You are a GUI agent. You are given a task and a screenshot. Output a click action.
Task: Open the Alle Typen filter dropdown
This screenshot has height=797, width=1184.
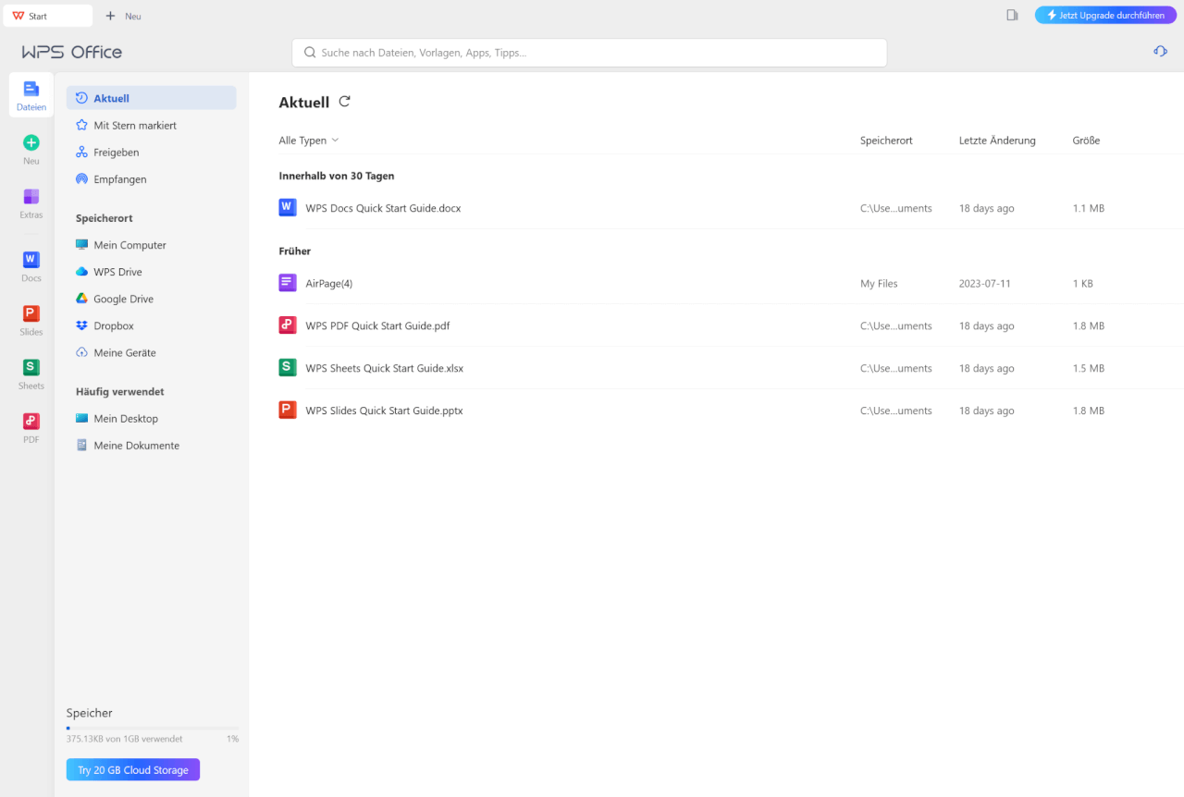pyautogui.click(x=308, y=140)
